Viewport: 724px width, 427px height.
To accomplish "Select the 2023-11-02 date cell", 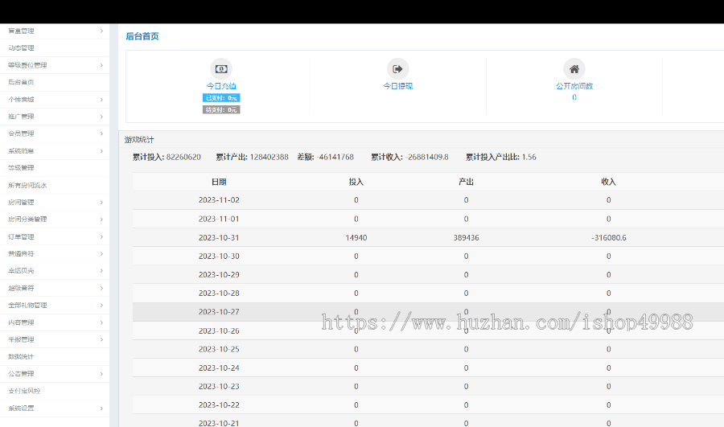I will 219,200.
